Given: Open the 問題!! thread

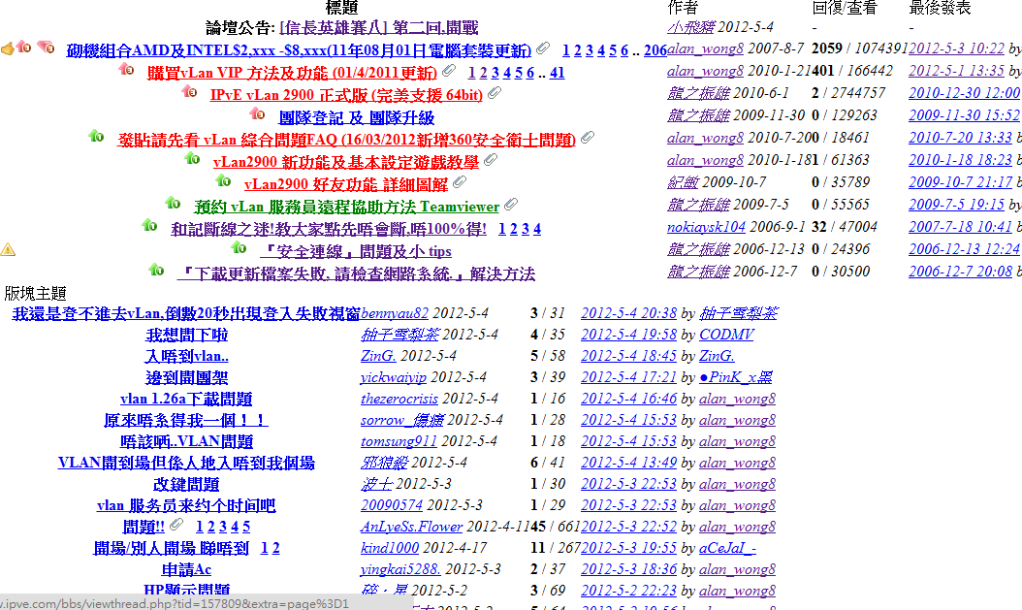Looking at the screenshot, I should [x=144, y=527].
